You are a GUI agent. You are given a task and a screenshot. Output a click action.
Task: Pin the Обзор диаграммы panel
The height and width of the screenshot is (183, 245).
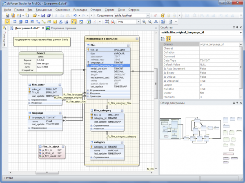[x=237, y=103]
